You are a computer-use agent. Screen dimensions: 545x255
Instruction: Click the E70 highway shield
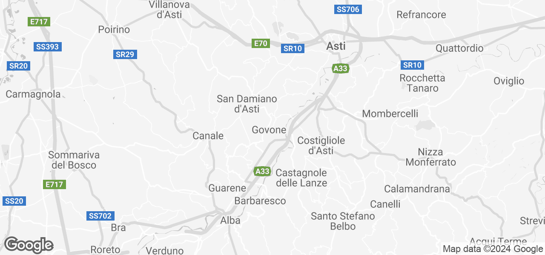tap(261, 43)
